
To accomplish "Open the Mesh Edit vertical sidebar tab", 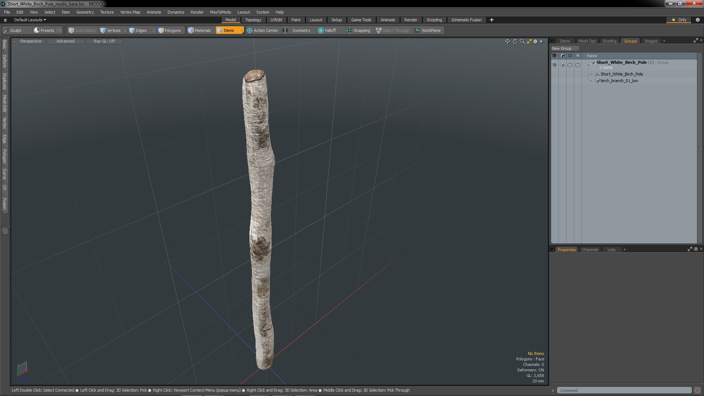I will (x=4, y=103).
